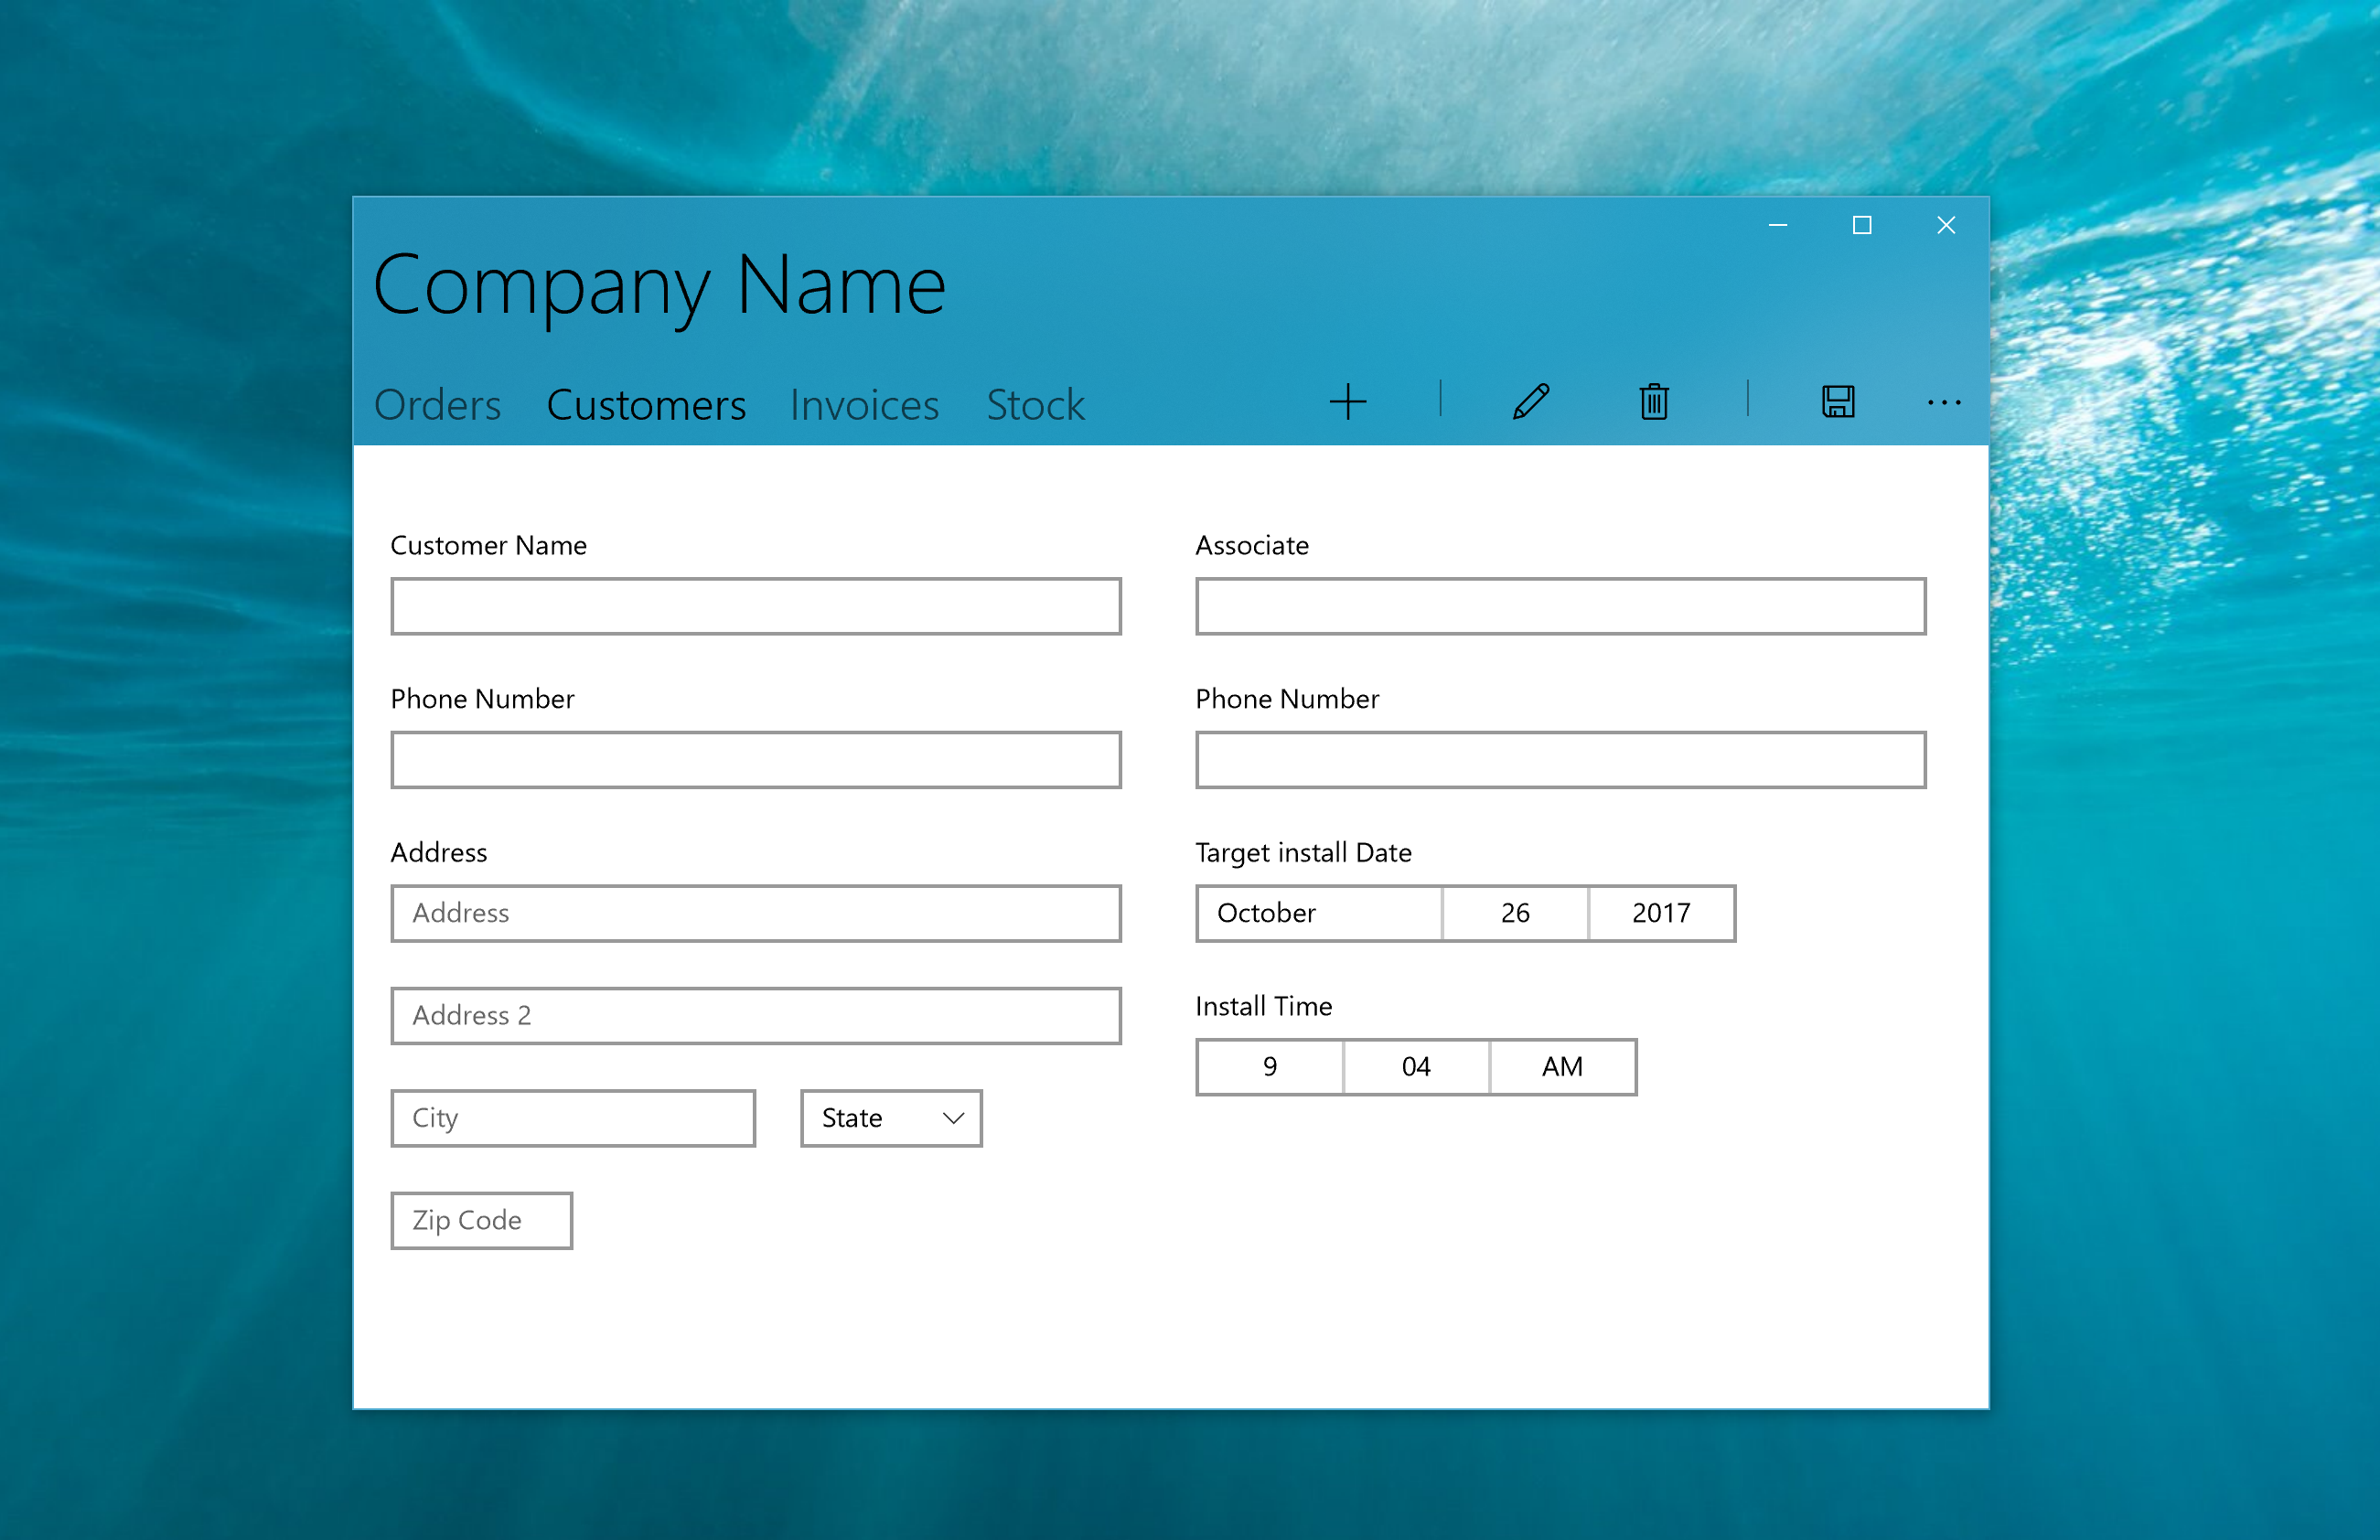Click the day field showing 26
Screen dimensions: 2380x1540
1515,913
